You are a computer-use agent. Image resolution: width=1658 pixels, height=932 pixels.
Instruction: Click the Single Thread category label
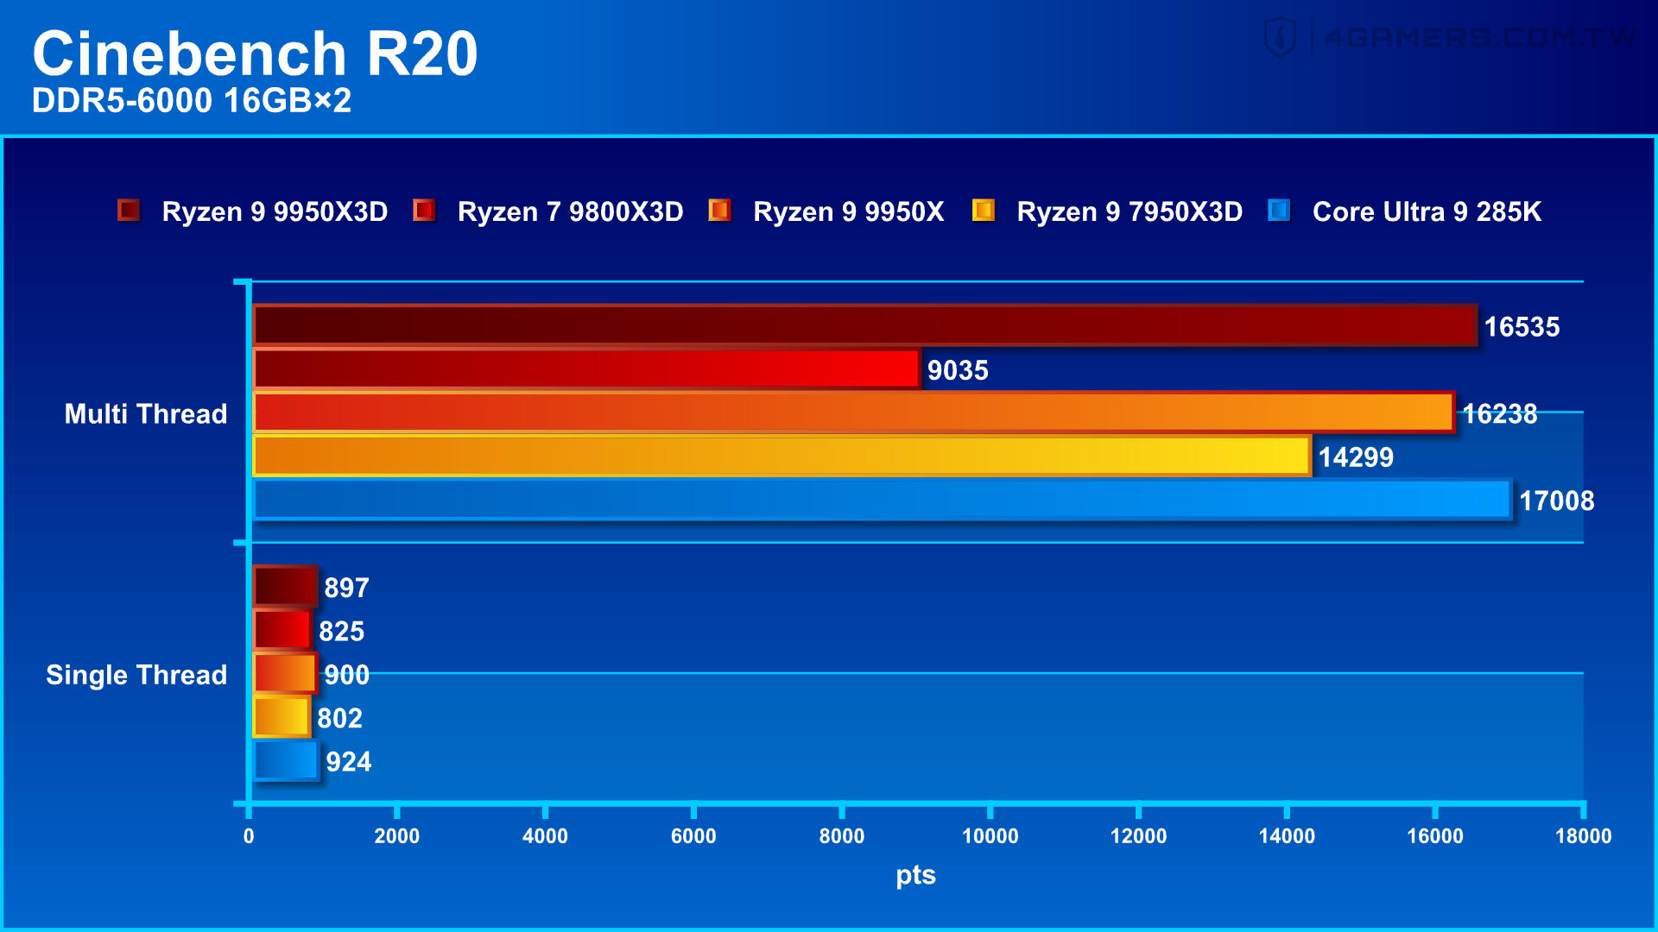[x=136, y=675]
